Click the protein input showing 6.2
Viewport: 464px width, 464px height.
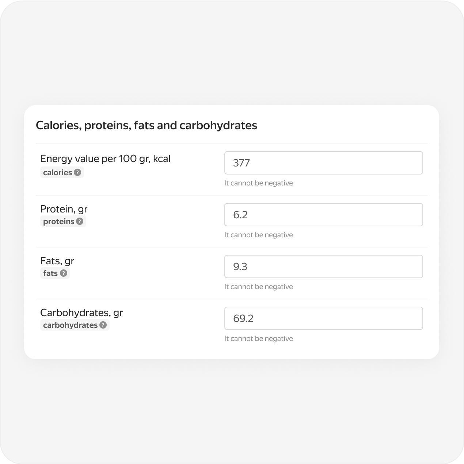[323, 215]
